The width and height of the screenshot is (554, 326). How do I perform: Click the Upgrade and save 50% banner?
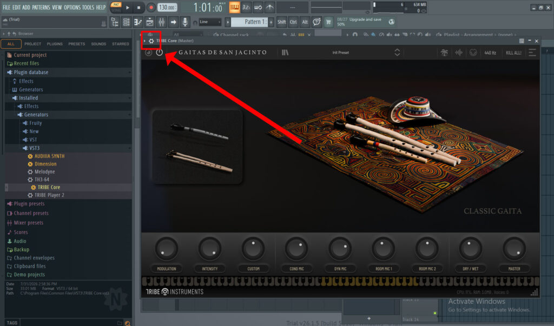(x=365, y=22)
